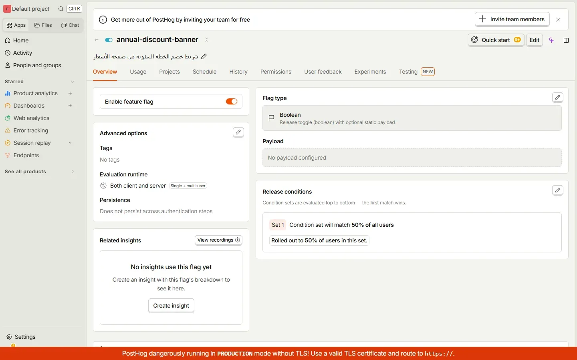Click the back arrow beside flag name

coord(97,40)
